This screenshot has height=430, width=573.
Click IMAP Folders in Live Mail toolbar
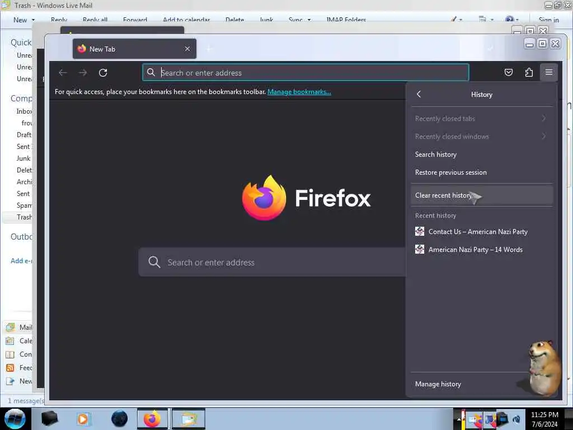pyautogui.click(x=346, y=20)
